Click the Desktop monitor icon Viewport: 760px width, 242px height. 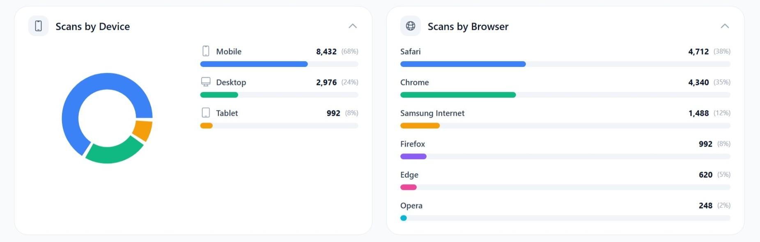[x=205, y=82]
